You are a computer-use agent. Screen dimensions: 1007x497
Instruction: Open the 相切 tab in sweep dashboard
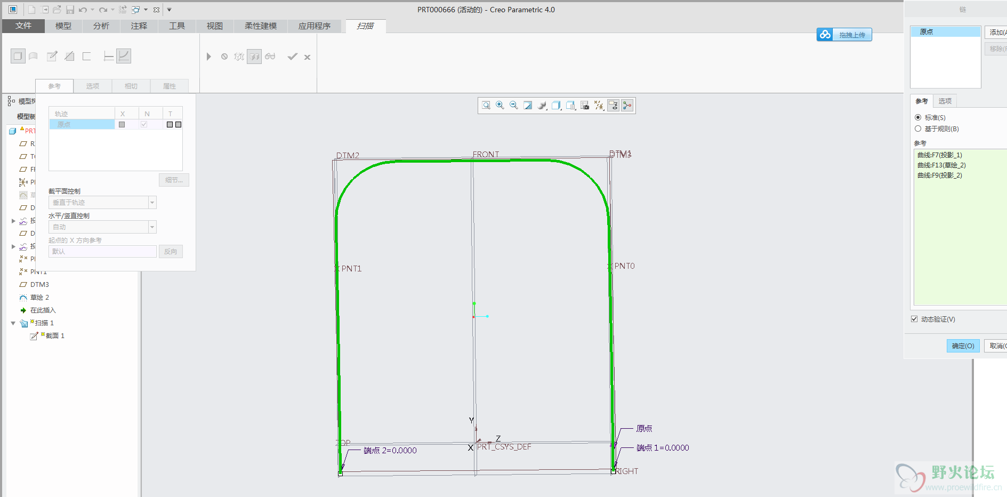point(131,86)
